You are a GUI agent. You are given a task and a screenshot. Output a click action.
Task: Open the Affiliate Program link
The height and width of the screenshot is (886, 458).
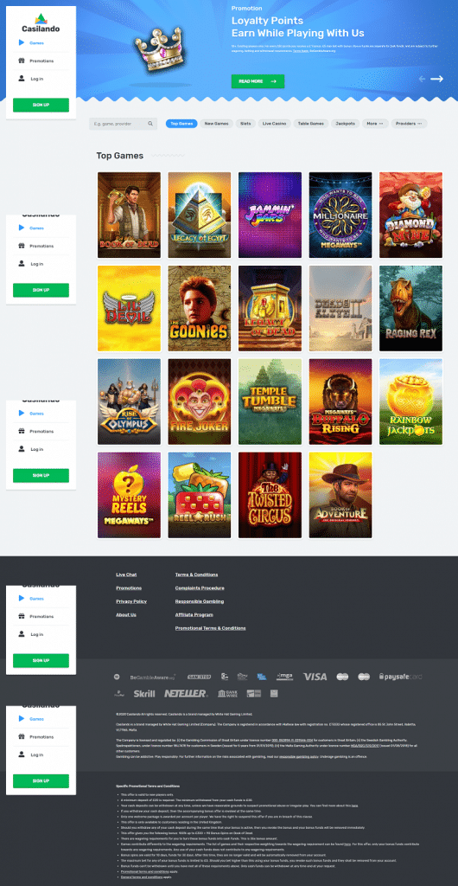(x=194, y=615)
